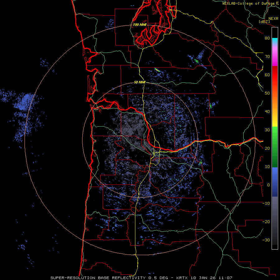
Task: Click the 100 NMI range ring label
Action: pos(140,25)
